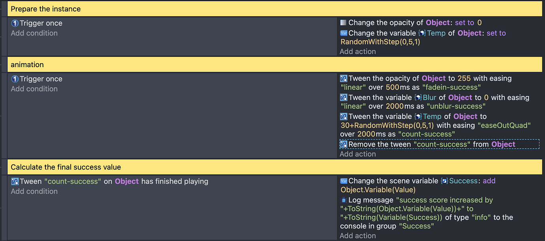Image resolution: width=545 pixels, height=241 pixels.
Task: Click the opacity icon beside Change the opacity action
Action: click(x=343, y=23)
